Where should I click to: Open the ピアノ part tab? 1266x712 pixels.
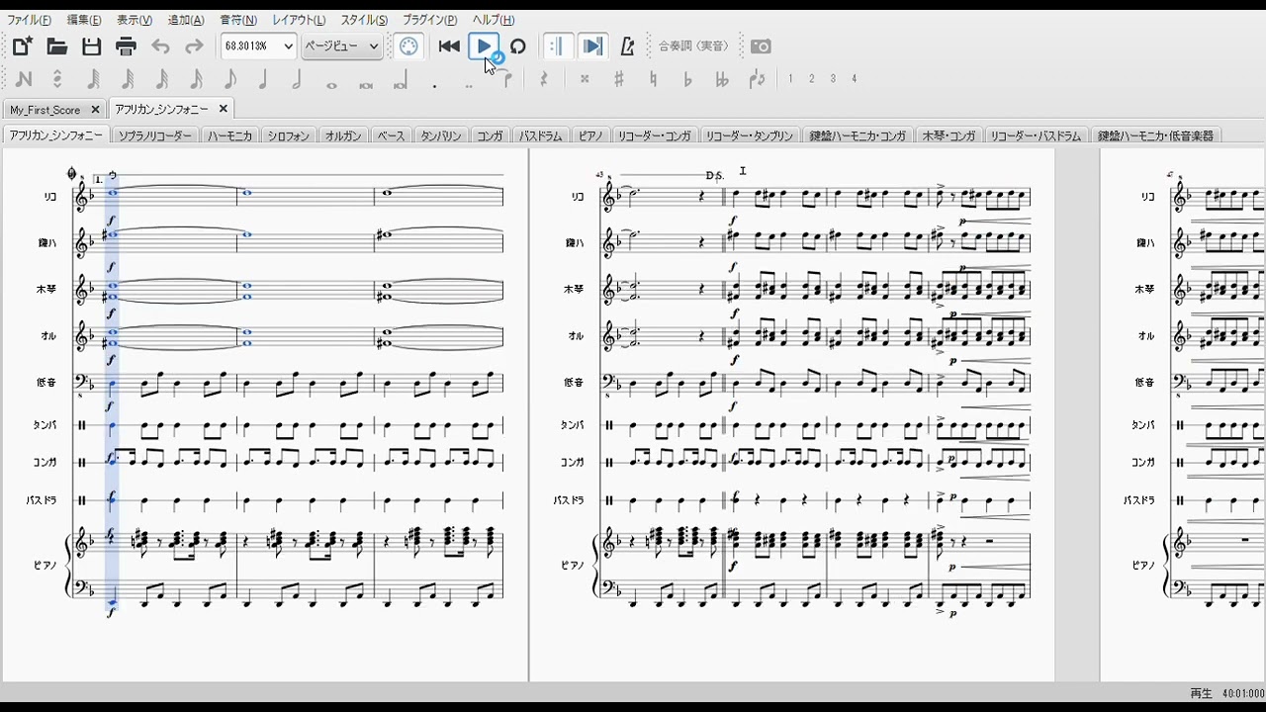tap(591, 135)
